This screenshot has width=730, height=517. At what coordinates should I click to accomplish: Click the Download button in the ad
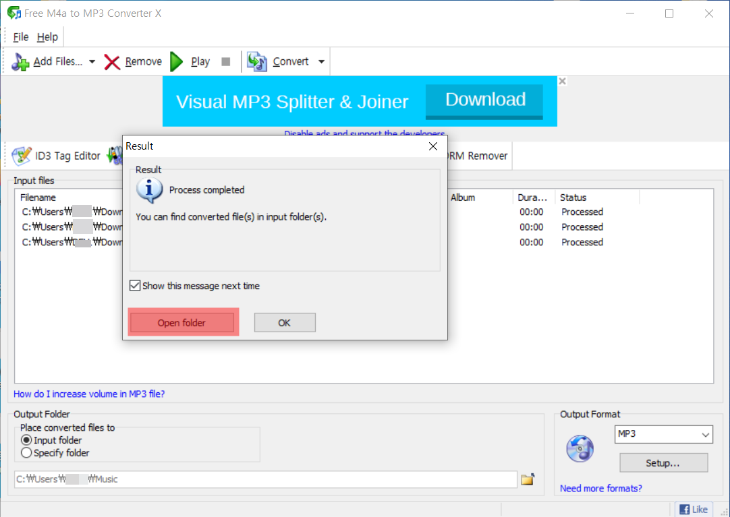(x=484, y=100)
